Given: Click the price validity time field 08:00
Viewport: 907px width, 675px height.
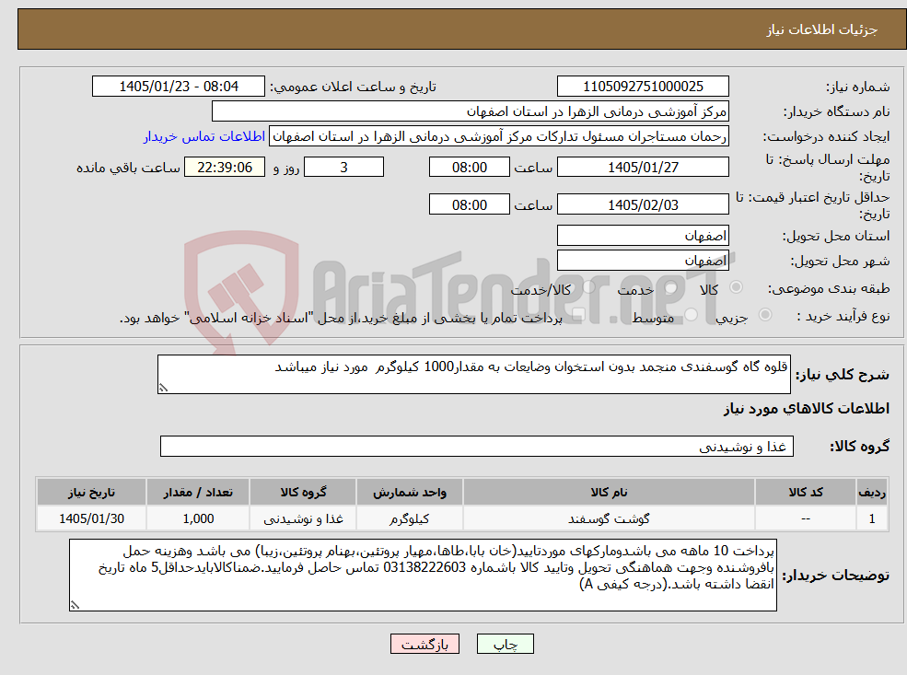Looking at the screenshot, I should [x=469, y=204].
